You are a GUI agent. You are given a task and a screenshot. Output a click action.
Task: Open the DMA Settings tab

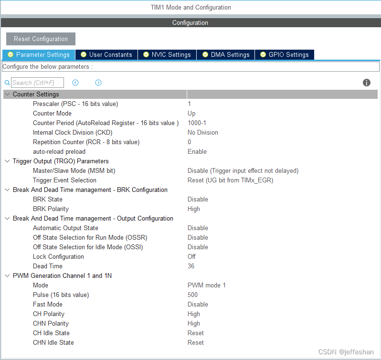point(226,54)
